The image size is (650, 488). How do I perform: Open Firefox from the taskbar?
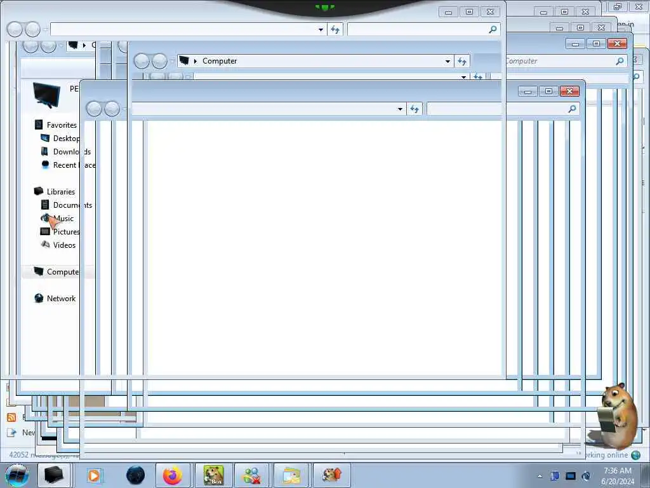[x=173, y=475]
